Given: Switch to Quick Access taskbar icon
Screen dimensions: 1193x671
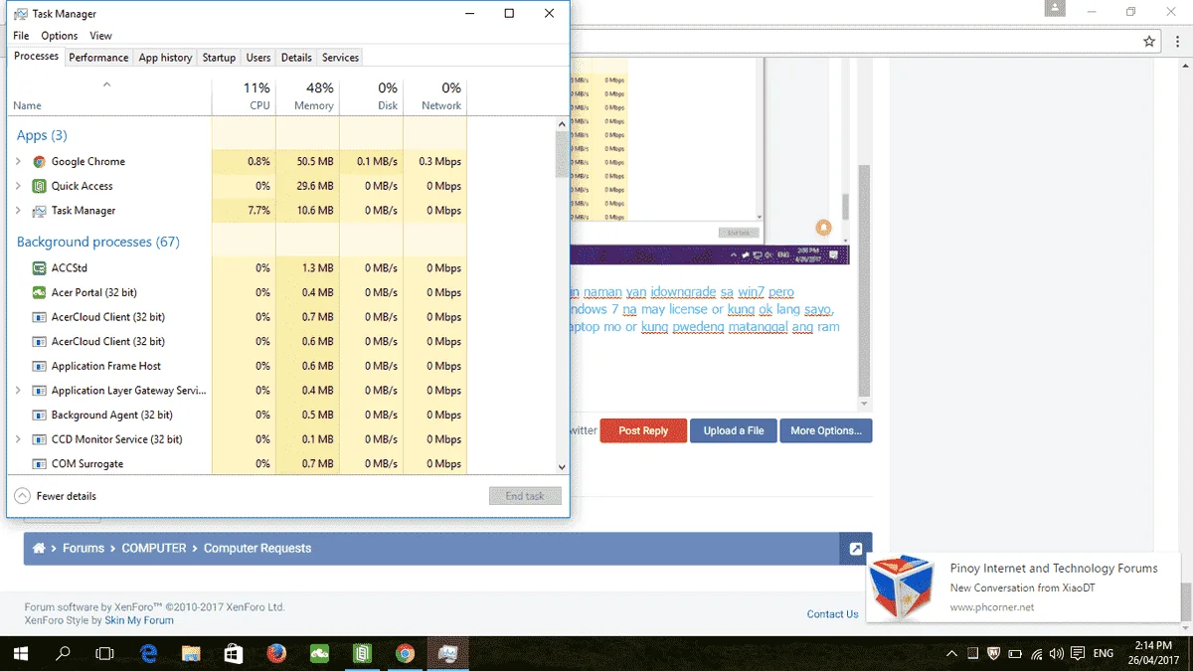Looking at the screenshot, I should (362, 653).
